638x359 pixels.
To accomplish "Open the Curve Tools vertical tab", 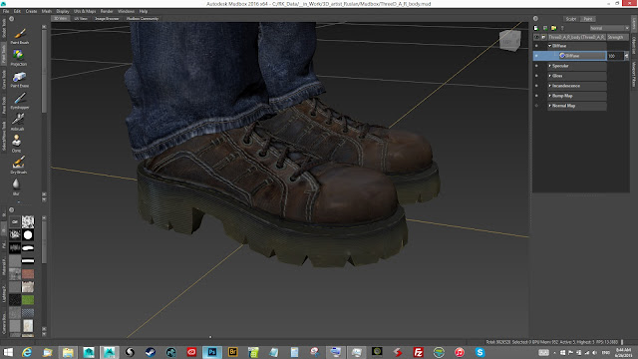I will click(4, 80).
